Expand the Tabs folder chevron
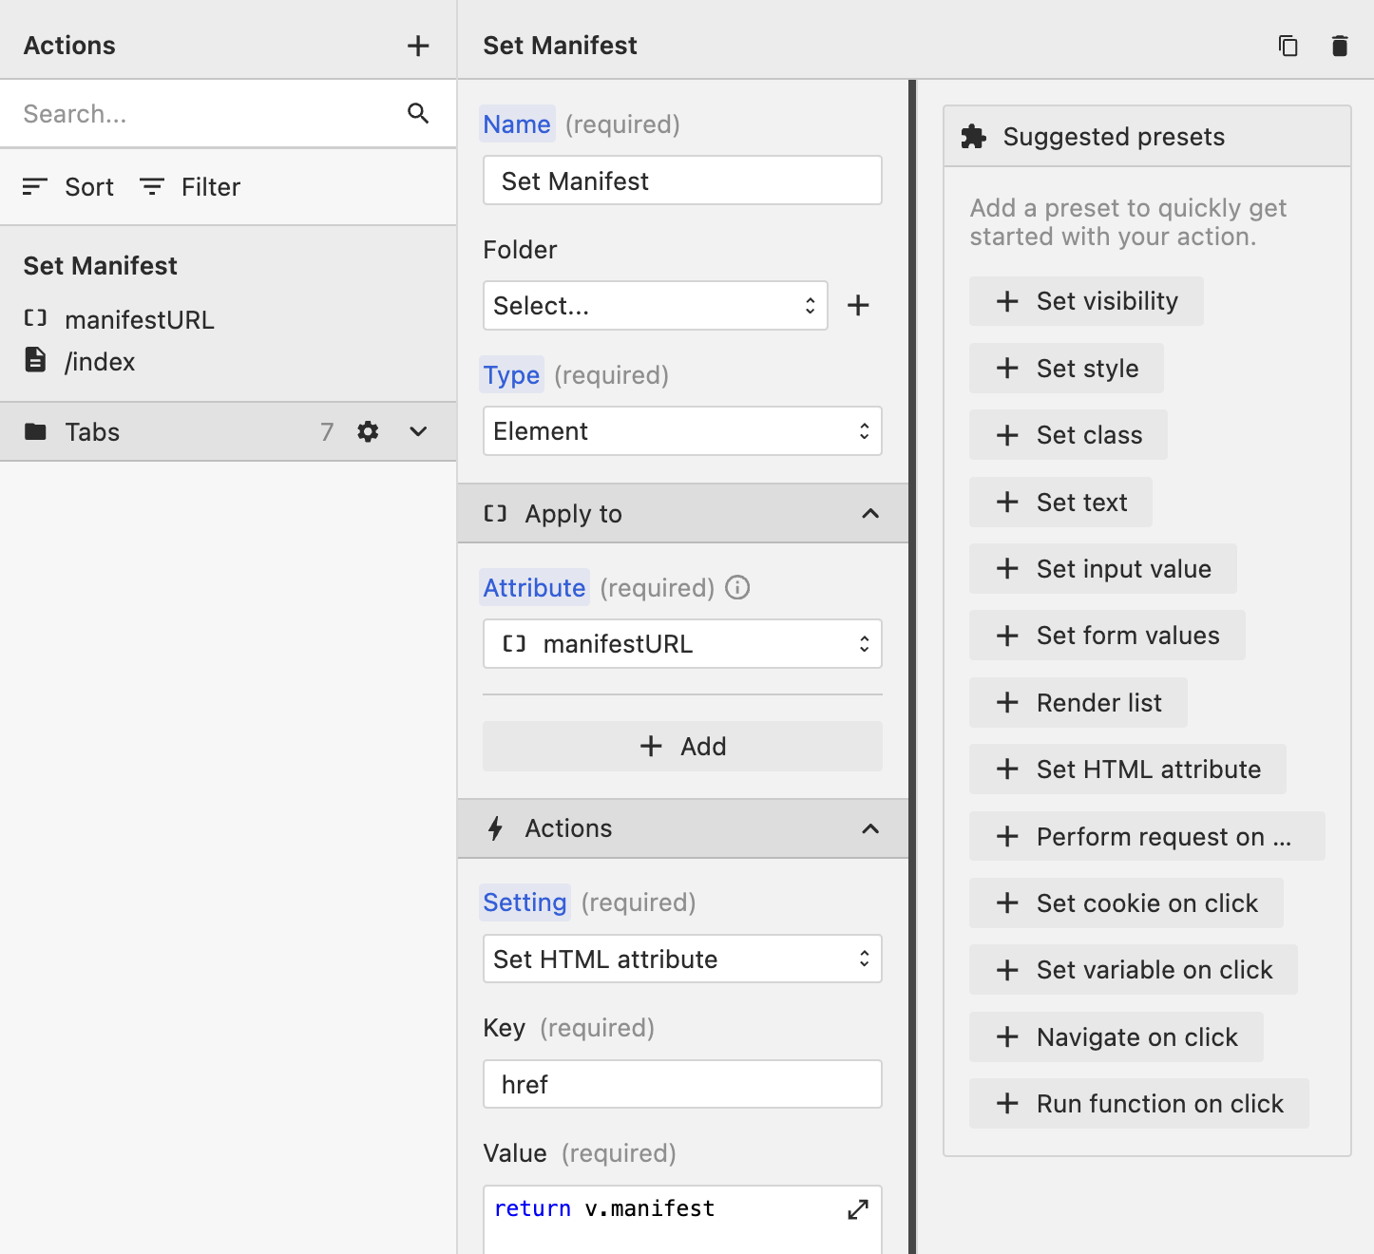Viewport: 1374px width, 1254px height. click(418, 432)
